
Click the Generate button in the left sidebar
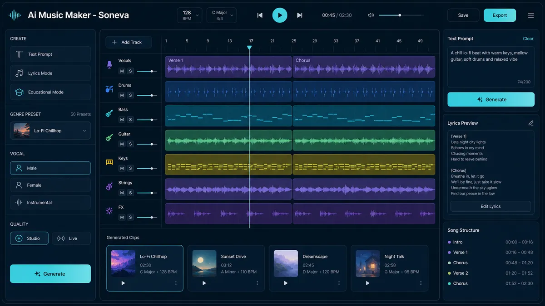pos(50,274)
